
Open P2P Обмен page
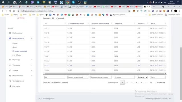coord(17,55)
